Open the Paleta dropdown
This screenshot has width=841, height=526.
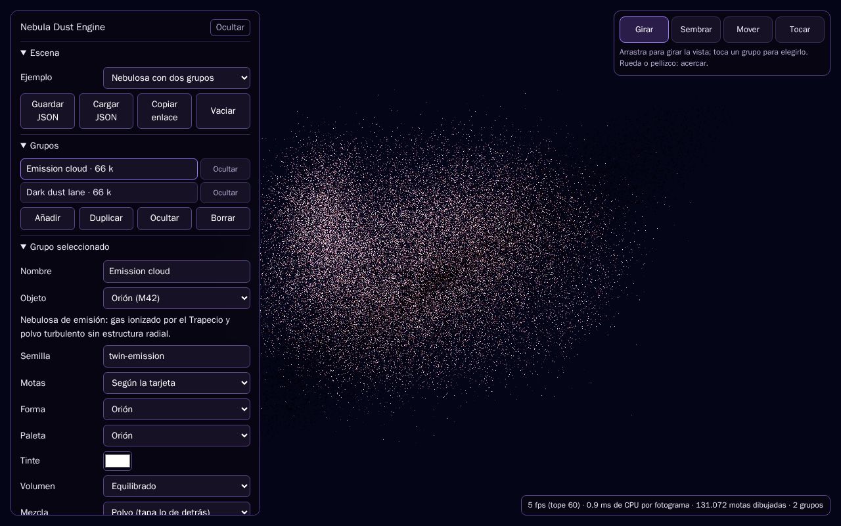[x=177, y=435]
